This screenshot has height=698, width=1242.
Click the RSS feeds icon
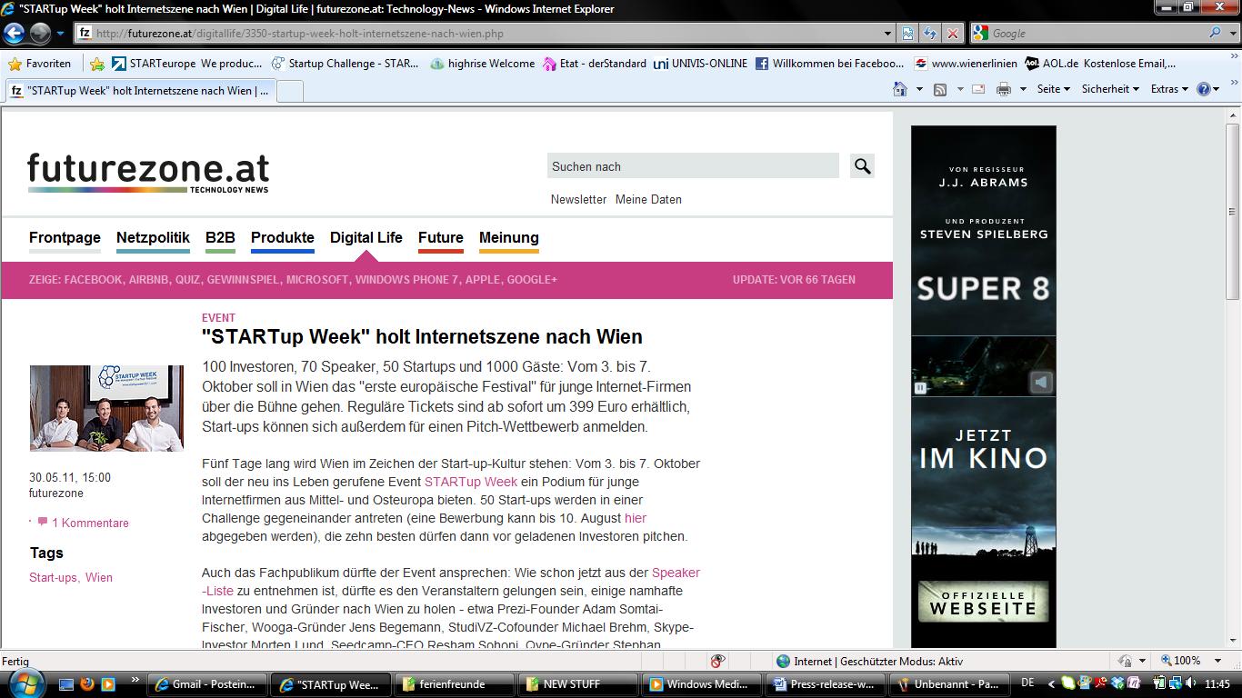point(940,89)
